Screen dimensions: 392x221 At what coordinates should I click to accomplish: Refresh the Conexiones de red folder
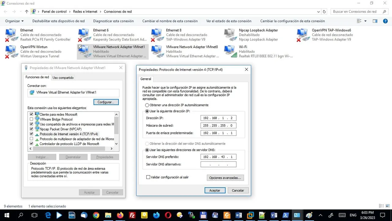[x=325, y=12]
